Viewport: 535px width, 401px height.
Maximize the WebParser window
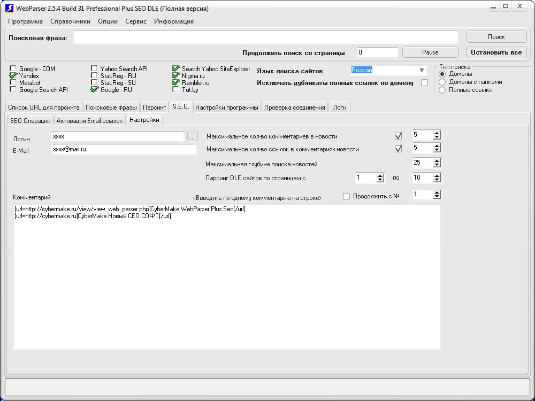point(506,6)
